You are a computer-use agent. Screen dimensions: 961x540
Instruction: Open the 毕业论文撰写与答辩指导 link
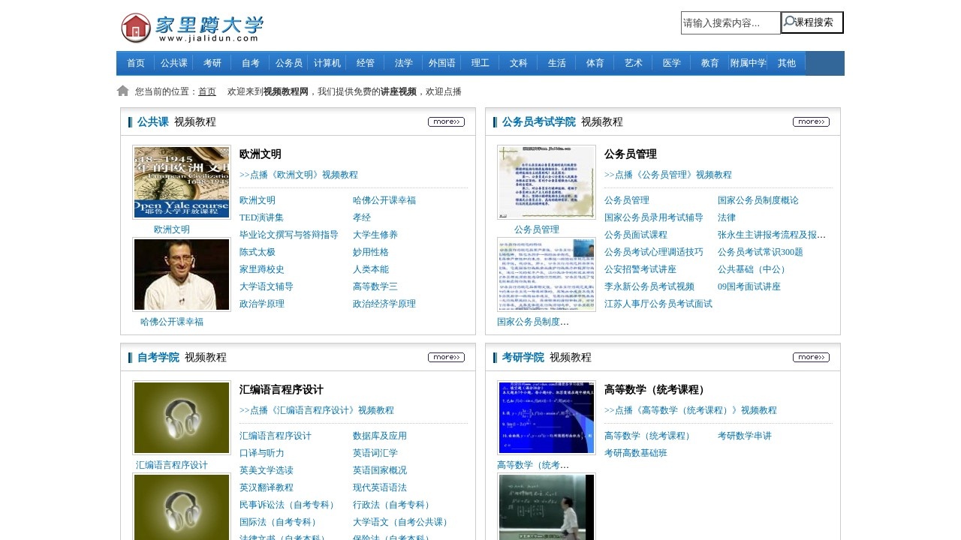click(289, 235)
